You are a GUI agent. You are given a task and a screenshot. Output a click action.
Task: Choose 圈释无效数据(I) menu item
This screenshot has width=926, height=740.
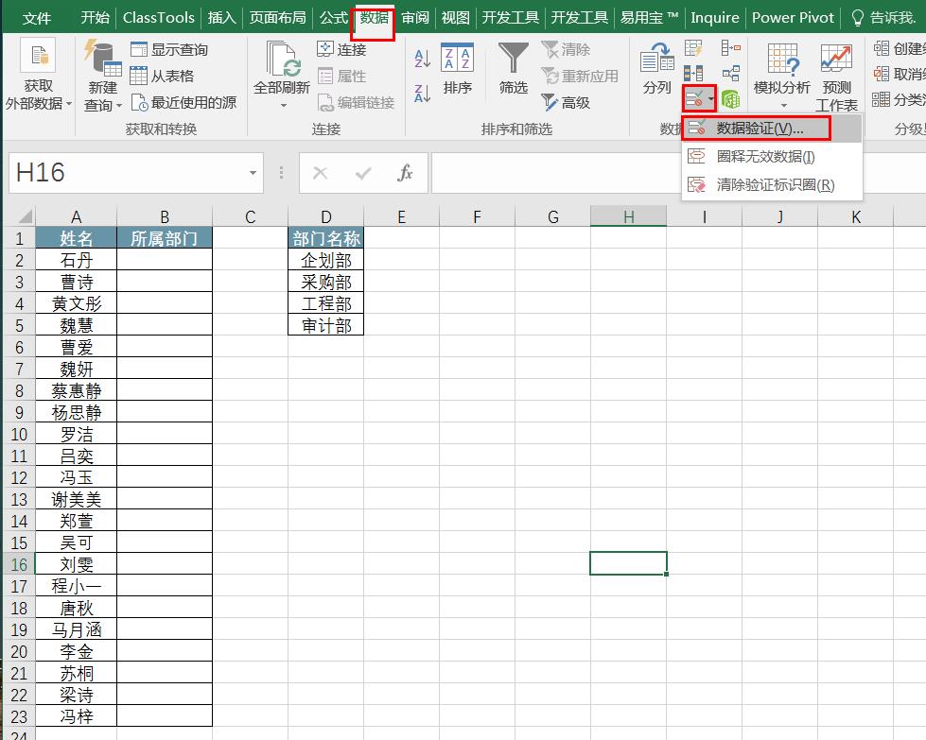tap(772, 156)
